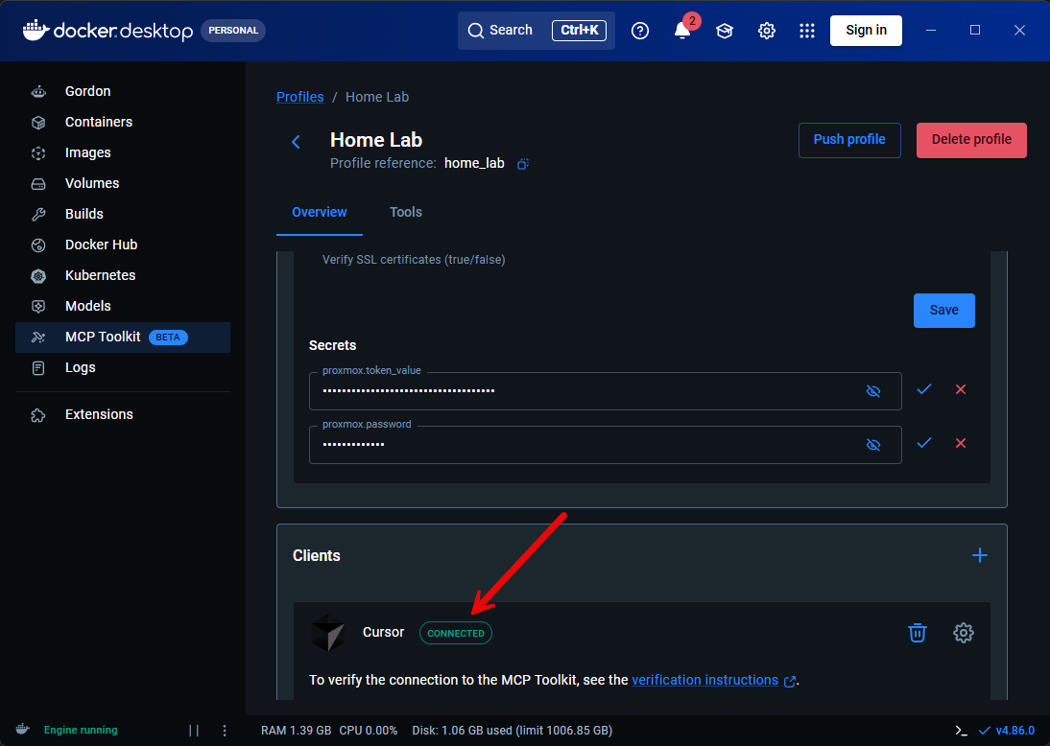Screen dimensions: 1050x746
Task: Open Cursor client settings gear
Action: pyautogui.click(x=964, y=633)
